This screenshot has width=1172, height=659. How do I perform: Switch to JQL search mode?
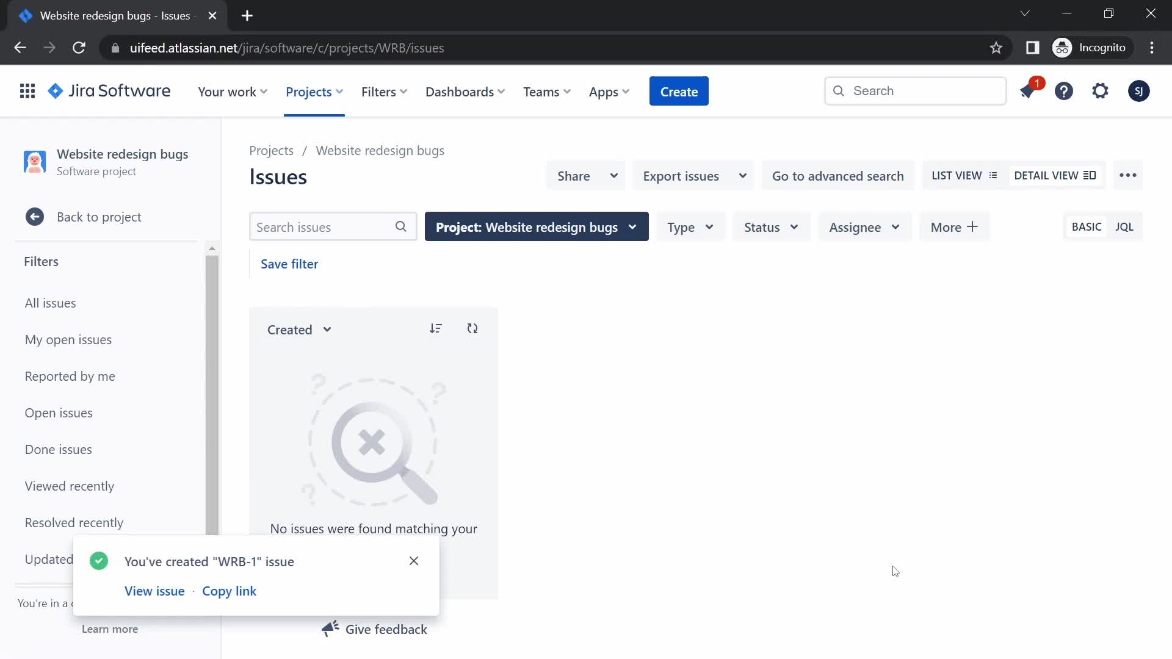tap(1126, 227)
